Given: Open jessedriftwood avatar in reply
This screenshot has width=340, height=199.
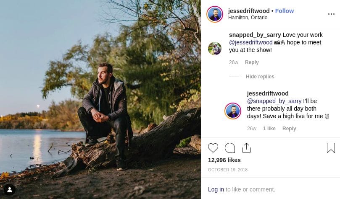Looking at the screenshot, I should coord(233,111).
